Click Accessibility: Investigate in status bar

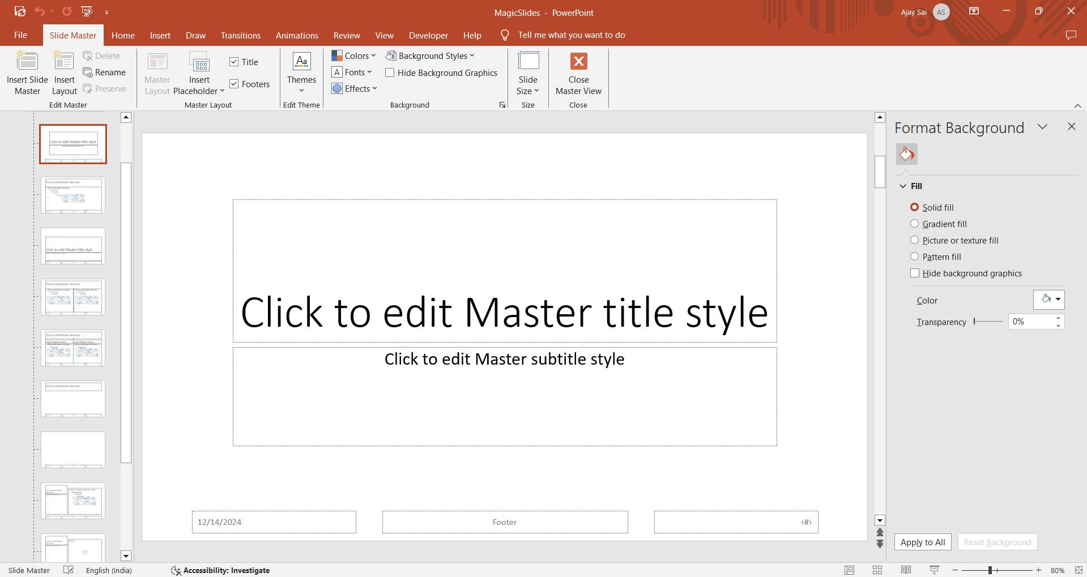[221, 570]
